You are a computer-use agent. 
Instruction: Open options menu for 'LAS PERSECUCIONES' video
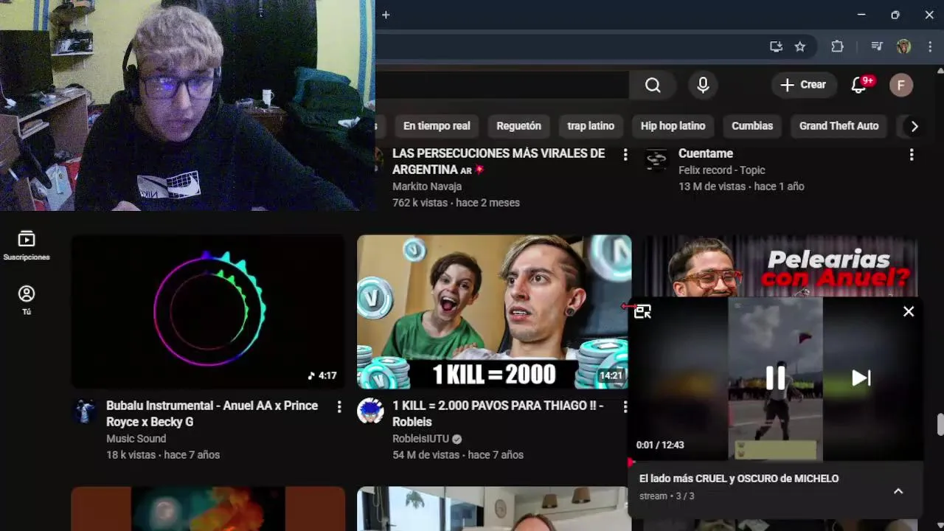coord(625,155)
